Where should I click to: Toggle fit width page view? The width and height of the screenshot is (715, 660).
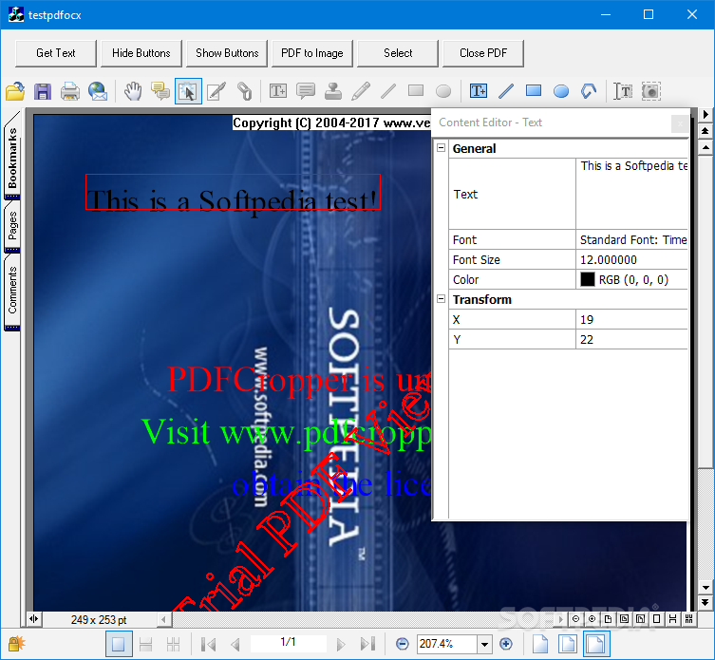[596, 644]
